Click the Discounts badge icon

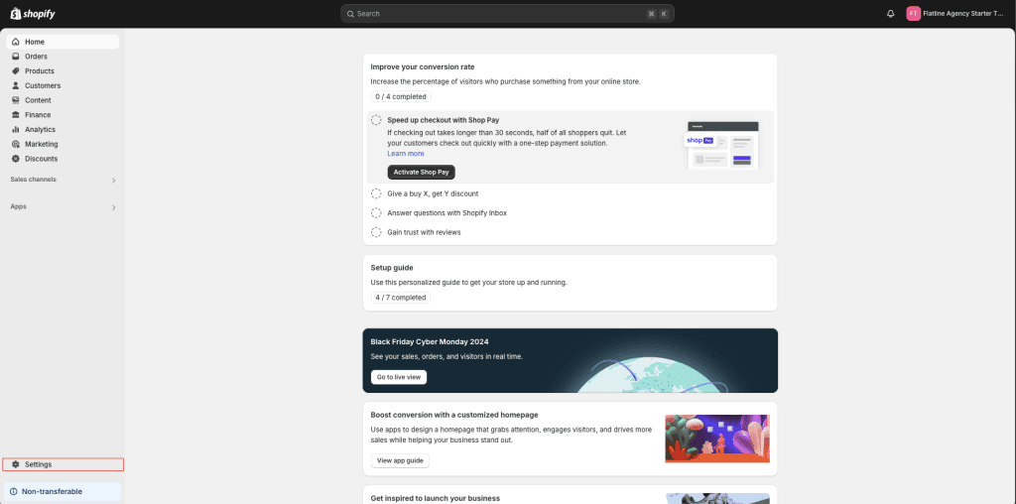pos(16,159)
